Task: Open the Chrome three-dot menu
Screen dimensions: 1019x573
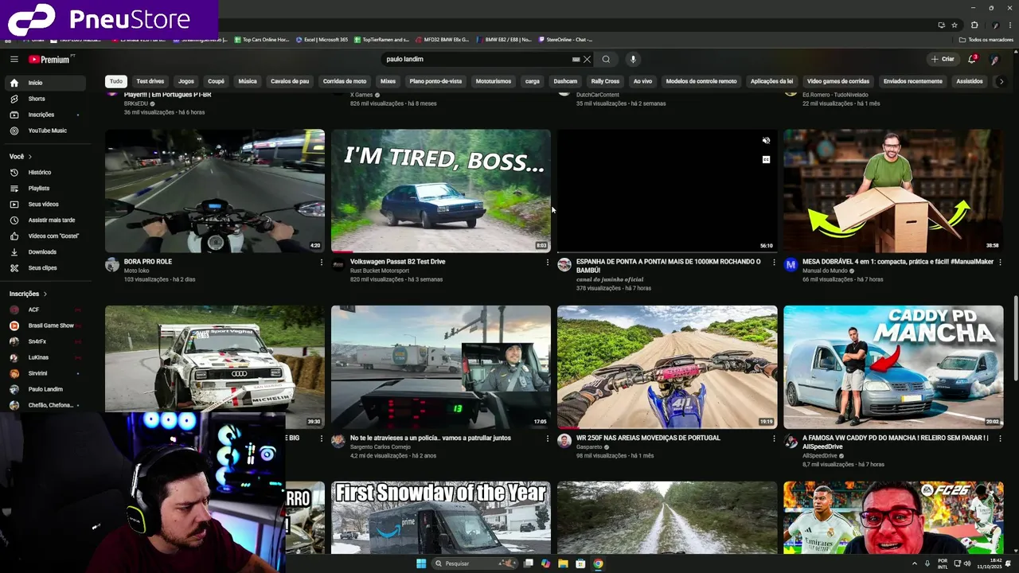Action: pyautogui.click(x=1009, y=25)
